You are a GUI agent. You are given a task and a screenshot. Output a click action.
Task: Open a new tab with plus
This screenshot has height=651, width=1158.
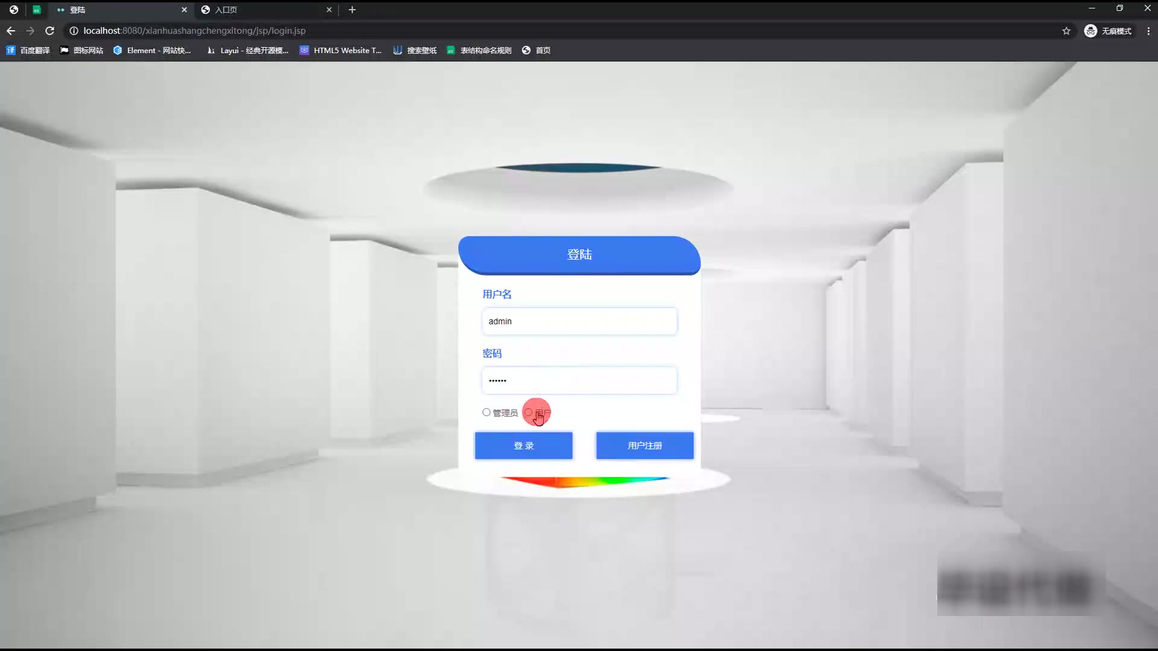point(352,10)
